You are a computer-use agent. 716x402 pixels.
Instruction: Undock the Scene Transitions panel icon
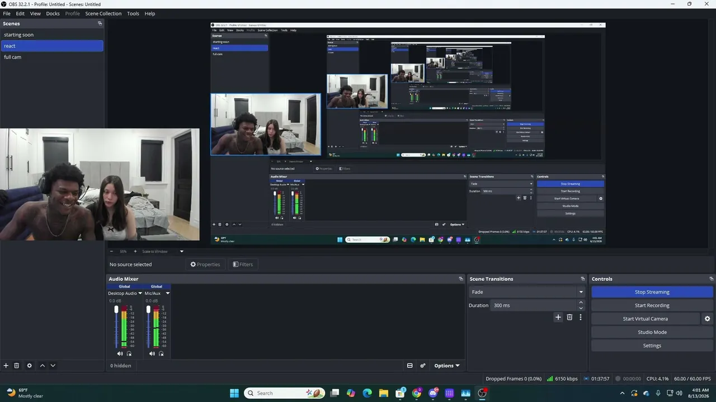point(582,279)
